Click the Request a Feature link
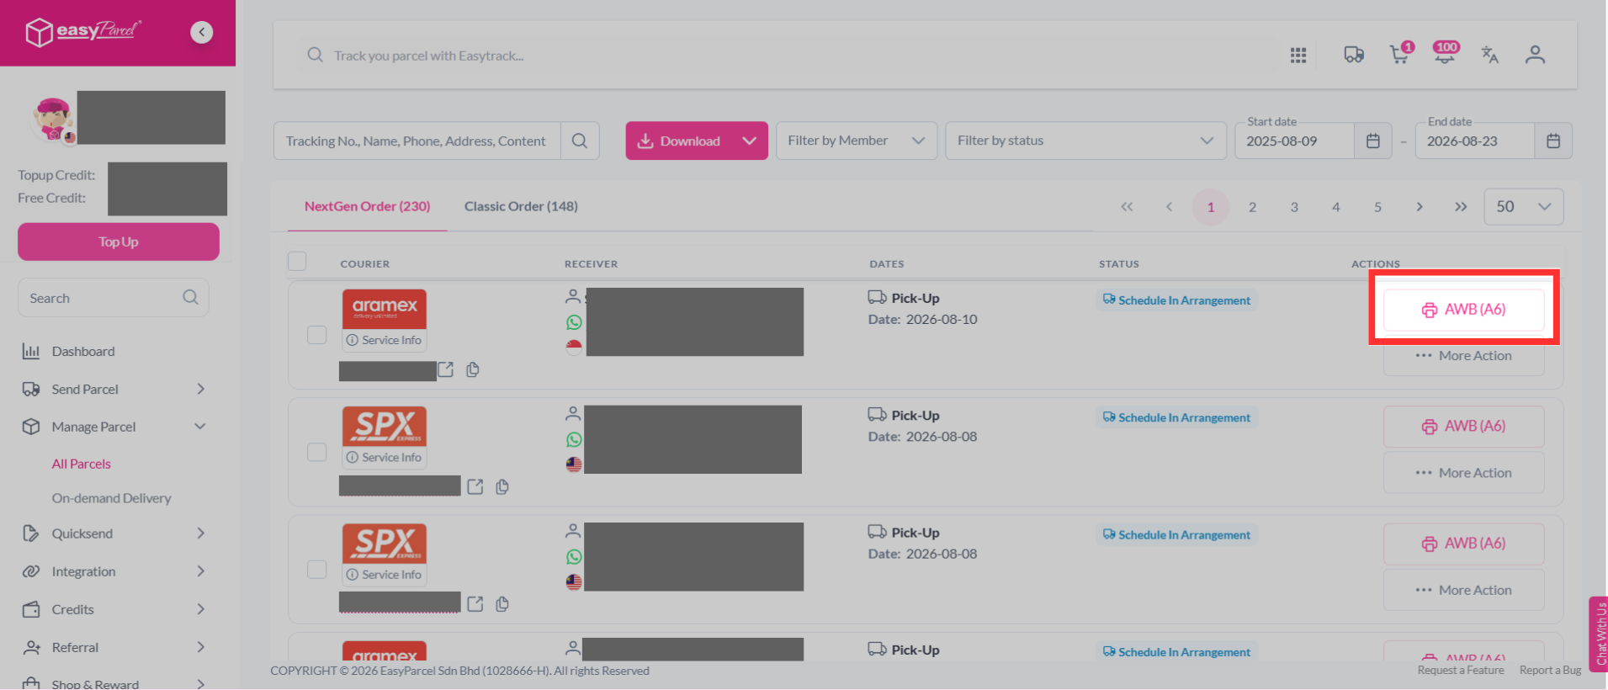This screenshot has width=1608, height=690. coord(1461,670)
